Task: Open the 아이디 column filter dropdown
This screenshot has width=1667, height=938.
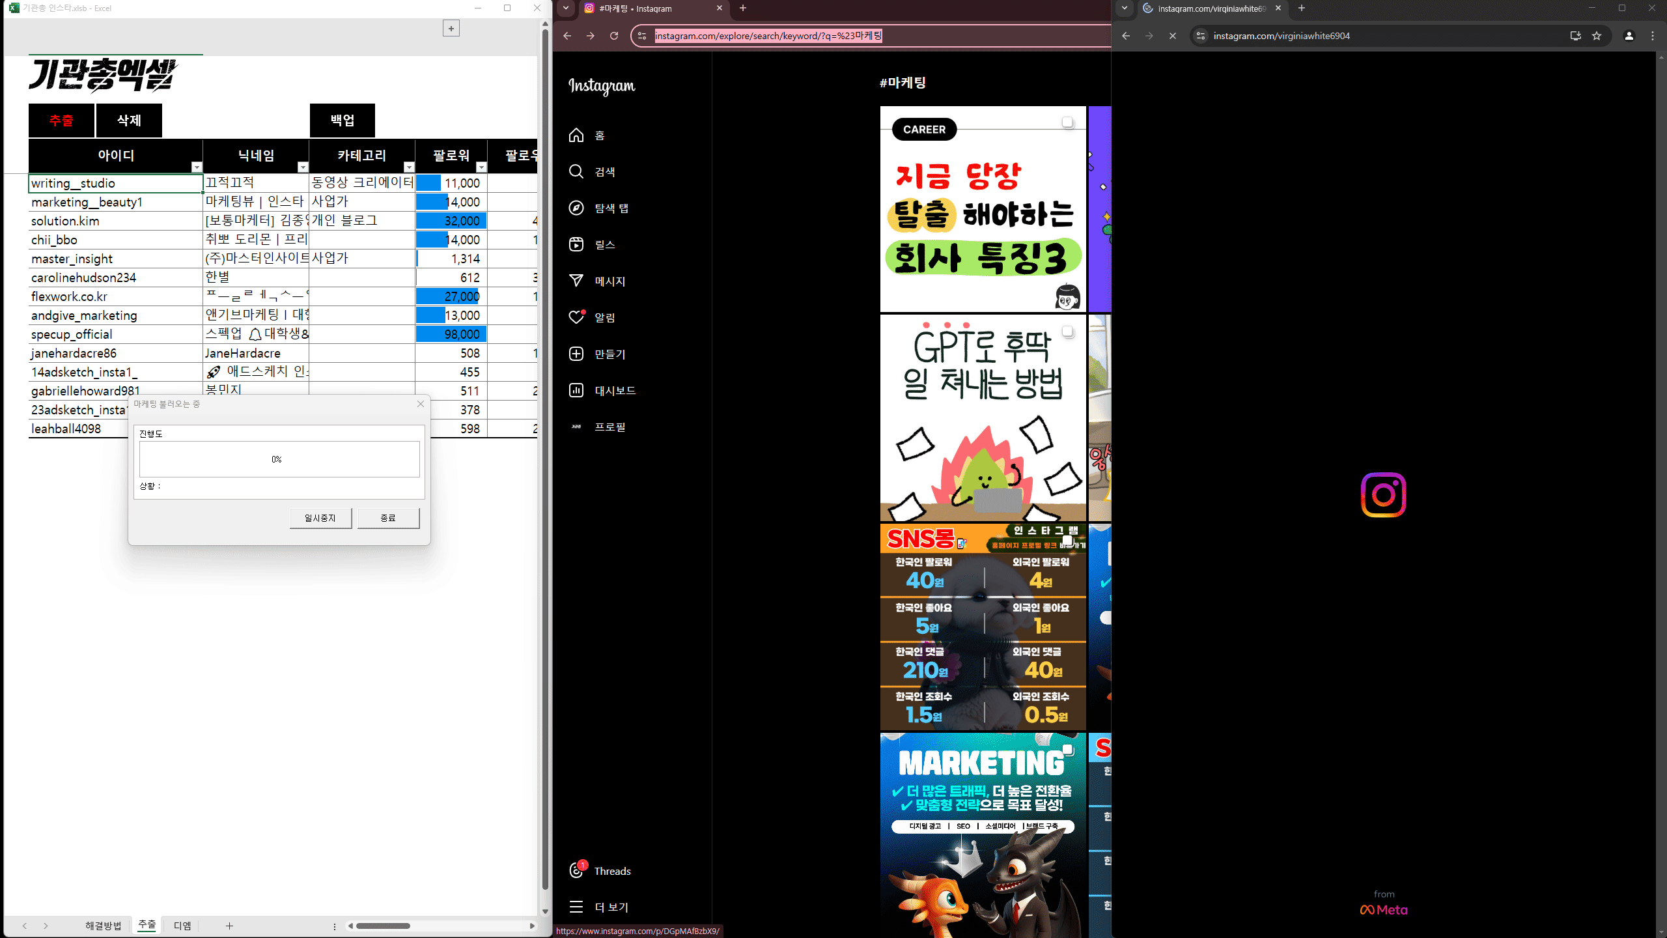Action: coord(197,167)
